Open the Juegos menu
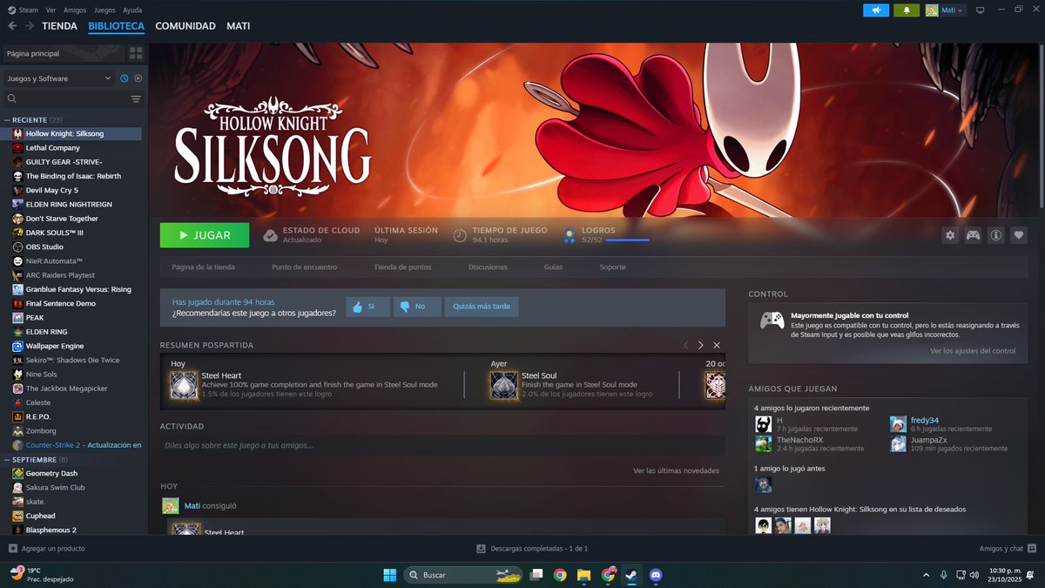 pyautogui.click(x=104, y=10)
